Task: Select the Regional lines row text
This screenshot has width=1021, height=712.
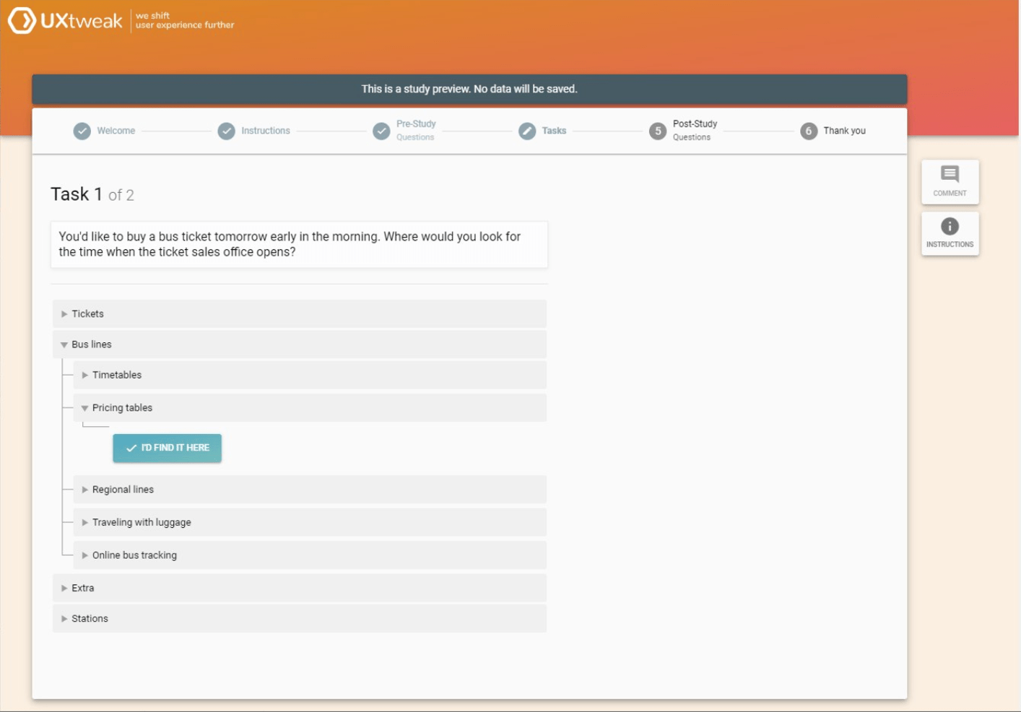Action: point(123,490)
